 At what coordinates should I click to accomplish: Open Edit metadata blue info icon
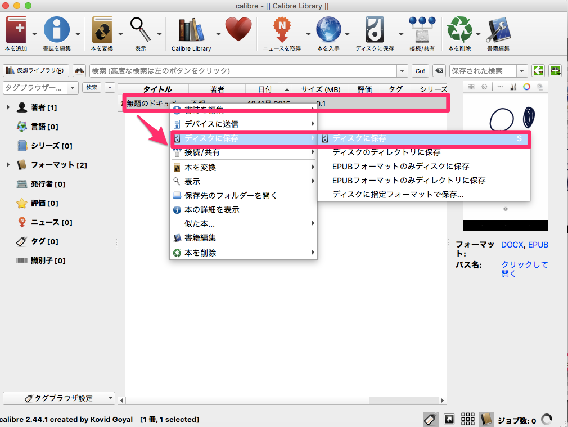coord(57,29)
